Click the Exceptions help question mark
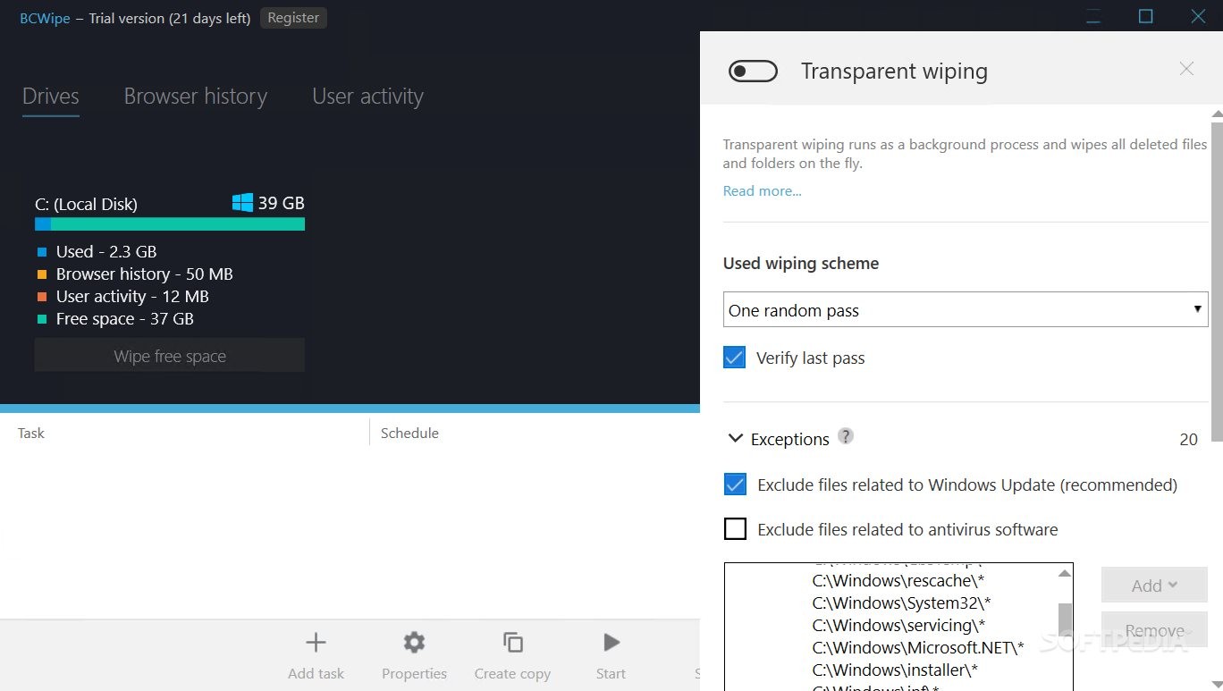1223x691 pixels. (x=846, y=436)
